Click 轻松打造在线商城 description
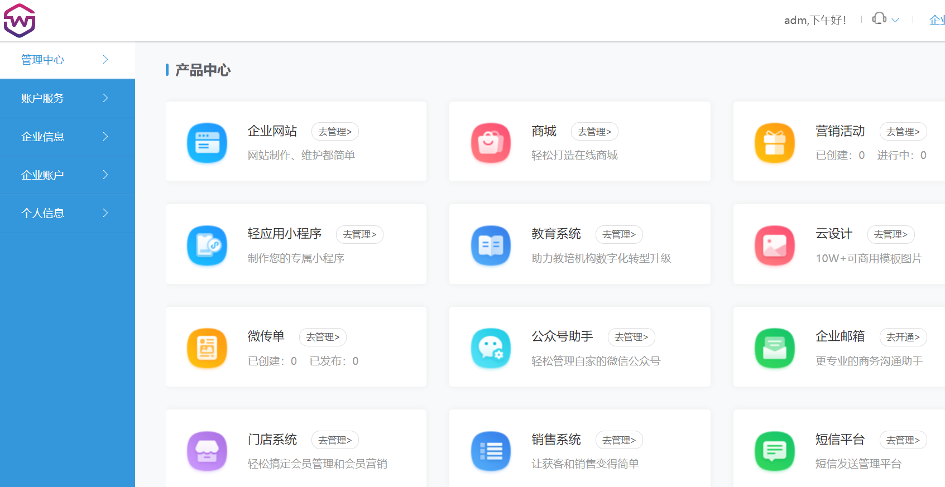Image resolution: width=945 pixels, height=487 pixels. (574, 155)
